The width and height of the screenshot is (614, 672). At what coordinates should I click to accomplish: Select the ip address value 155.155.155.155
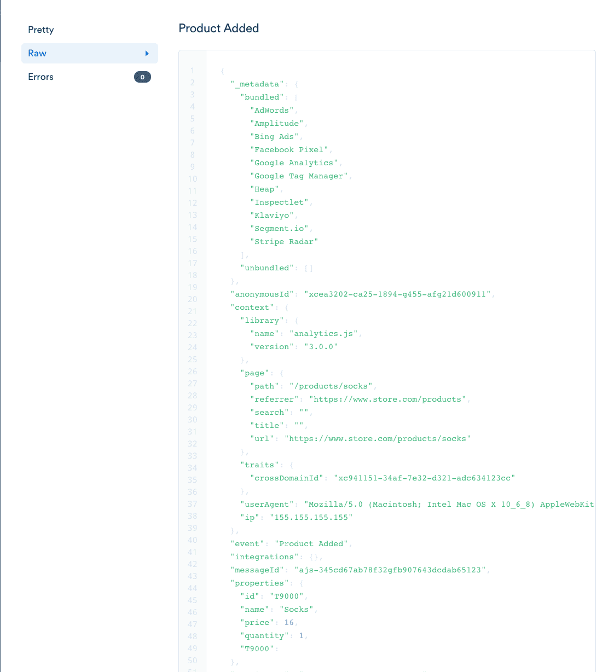pyautogui.click(x=311, y=517)
